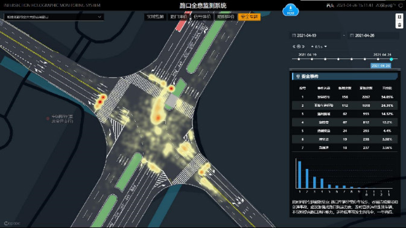Screen dimensions: 406x228
Task: Click the blue HDX cloud download icon
Action: click(291, 10)
